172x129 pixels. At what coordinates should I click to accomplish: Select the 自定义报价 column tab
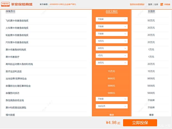[x=112, y=11]
